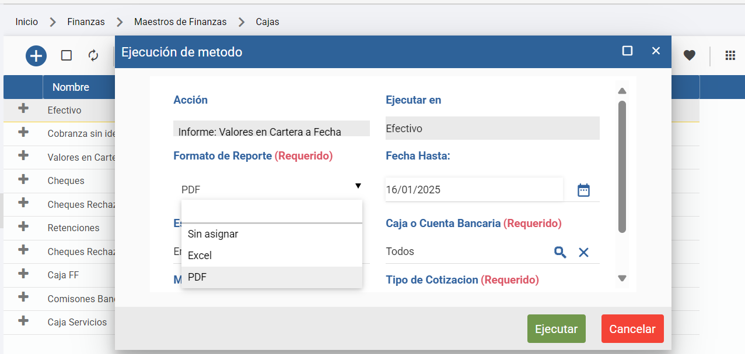Open the Formato de Reporte dropdown arrow
Screen dimensions: 745x354
(358, 186)
